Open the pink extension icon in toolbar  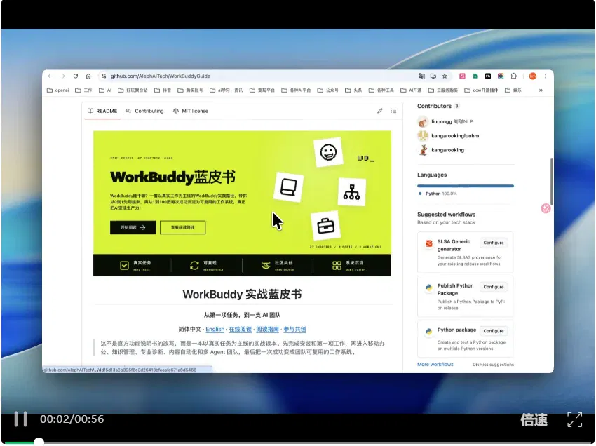click(462, 76)
